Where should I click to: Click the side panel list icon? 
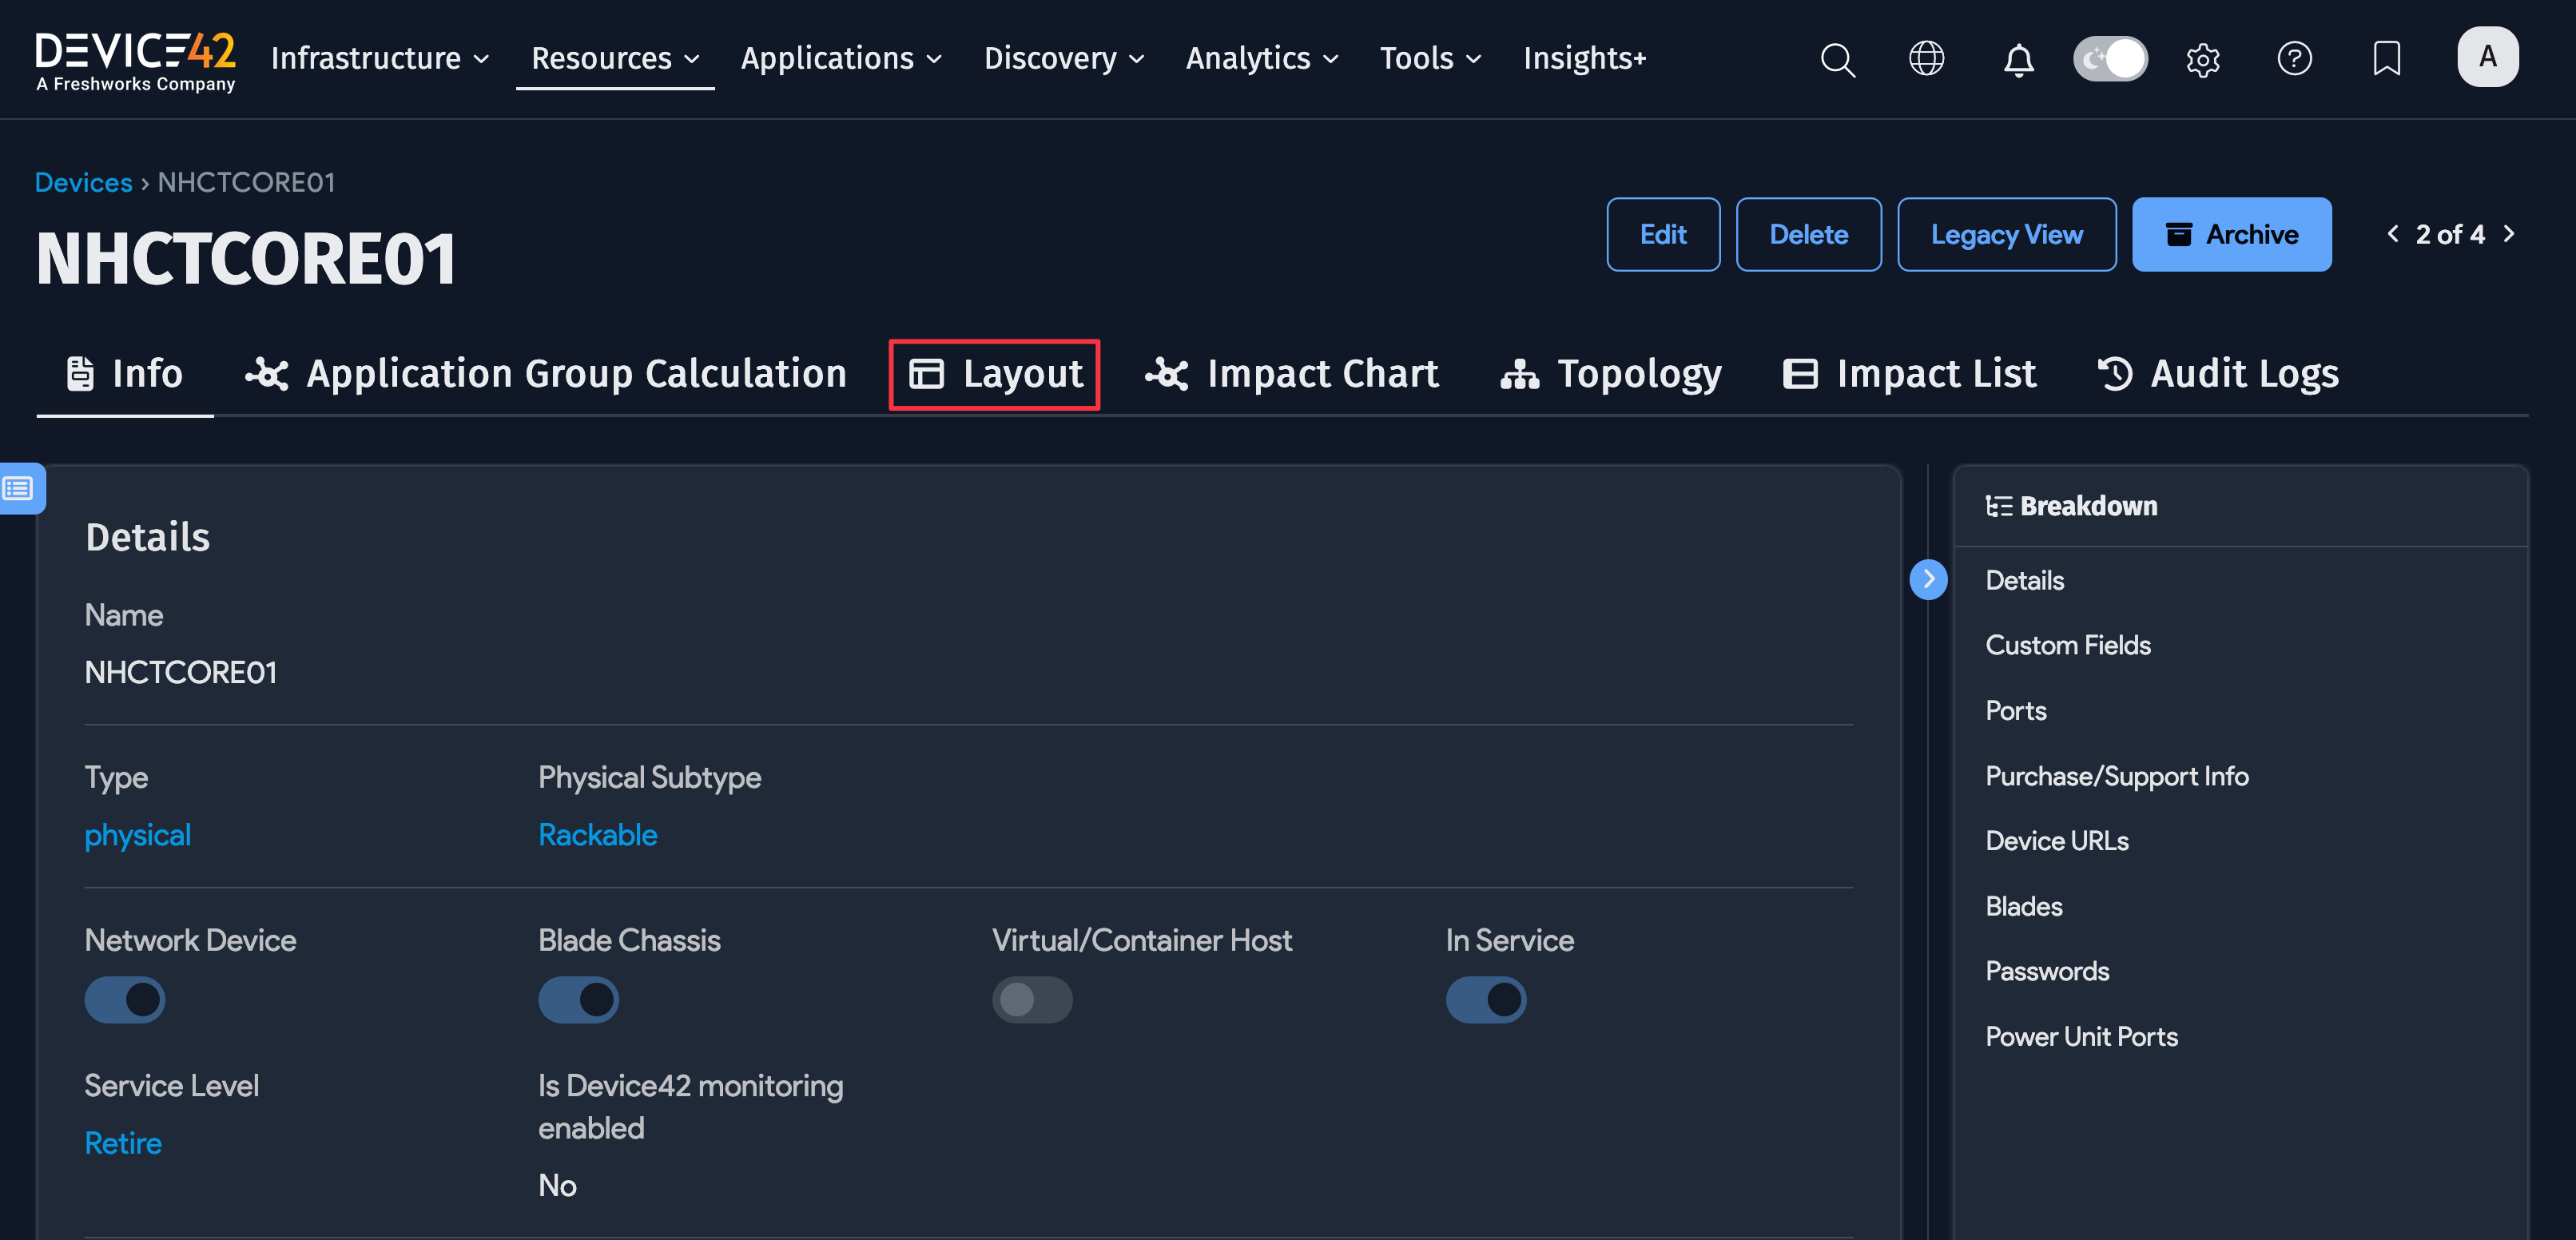(x=20, y=488)
